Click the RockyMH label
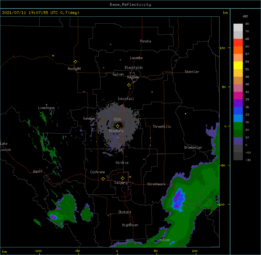The height and width of the screenshot is (255, 261). coord(74,69)
